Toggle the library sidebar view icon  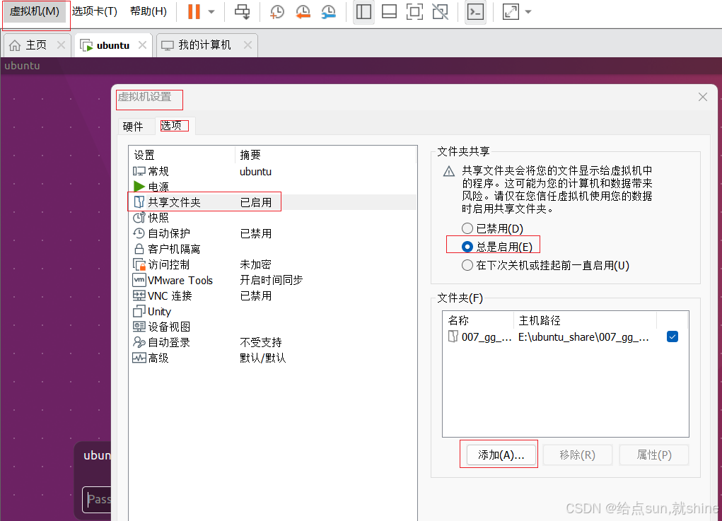[363, 11]
